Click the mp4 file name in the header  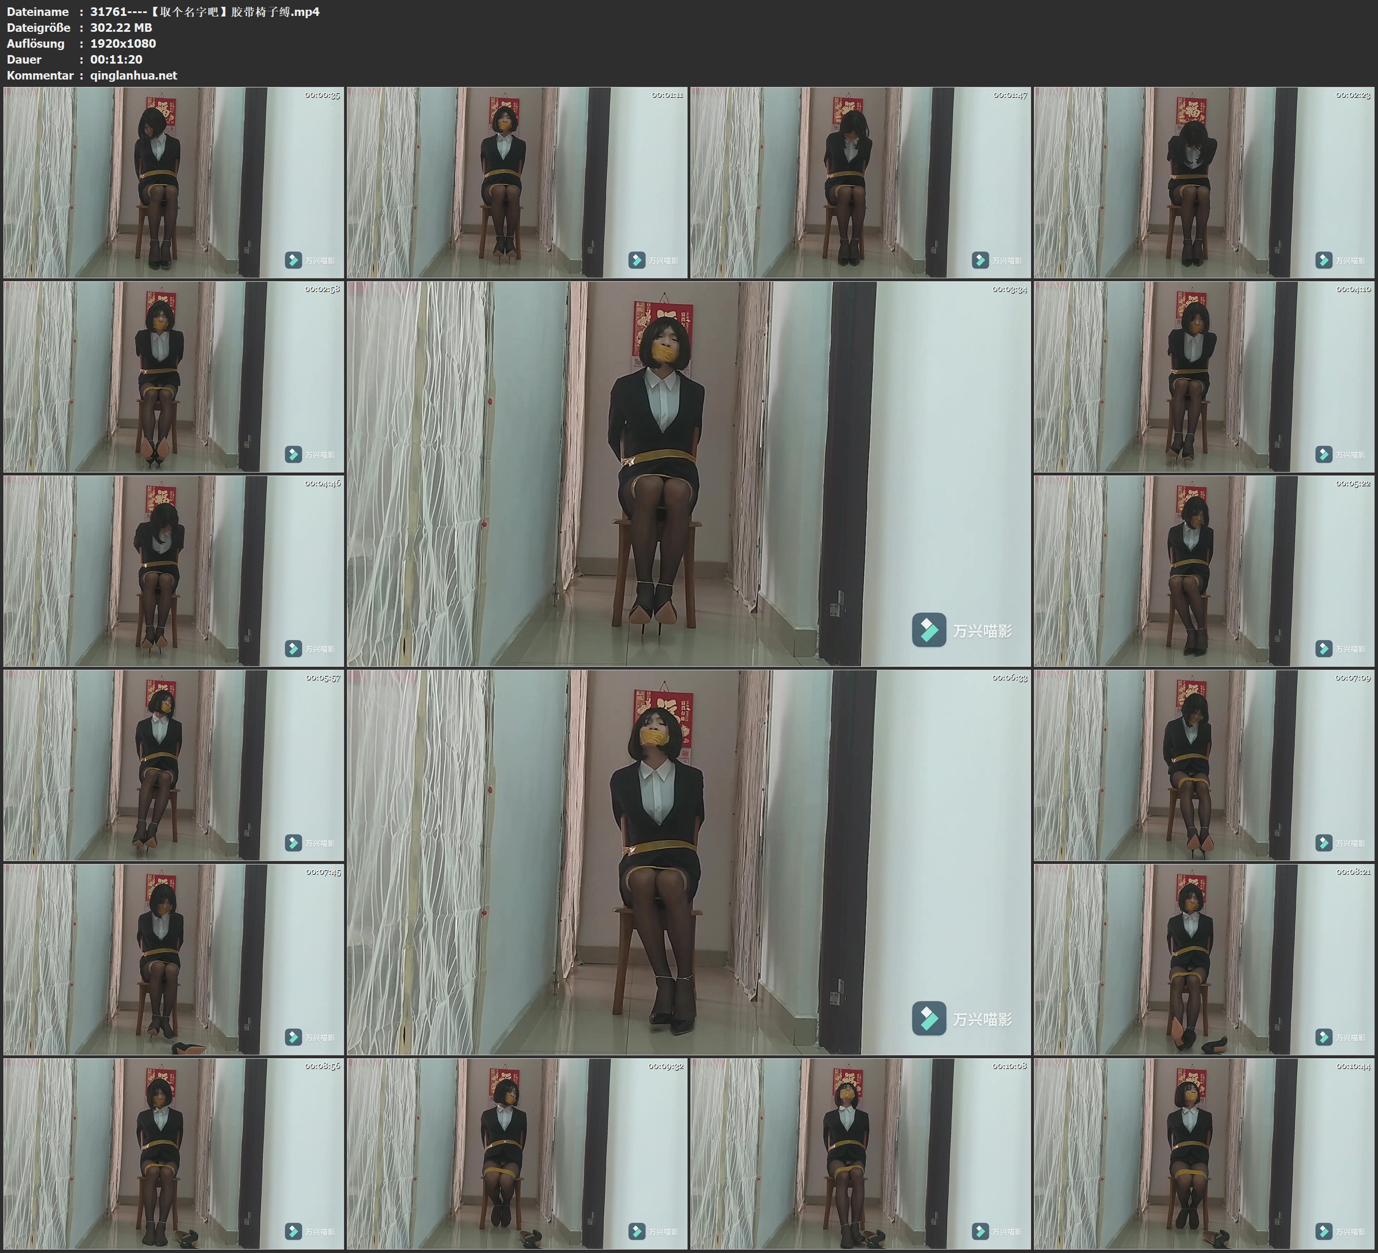(204, 11)
